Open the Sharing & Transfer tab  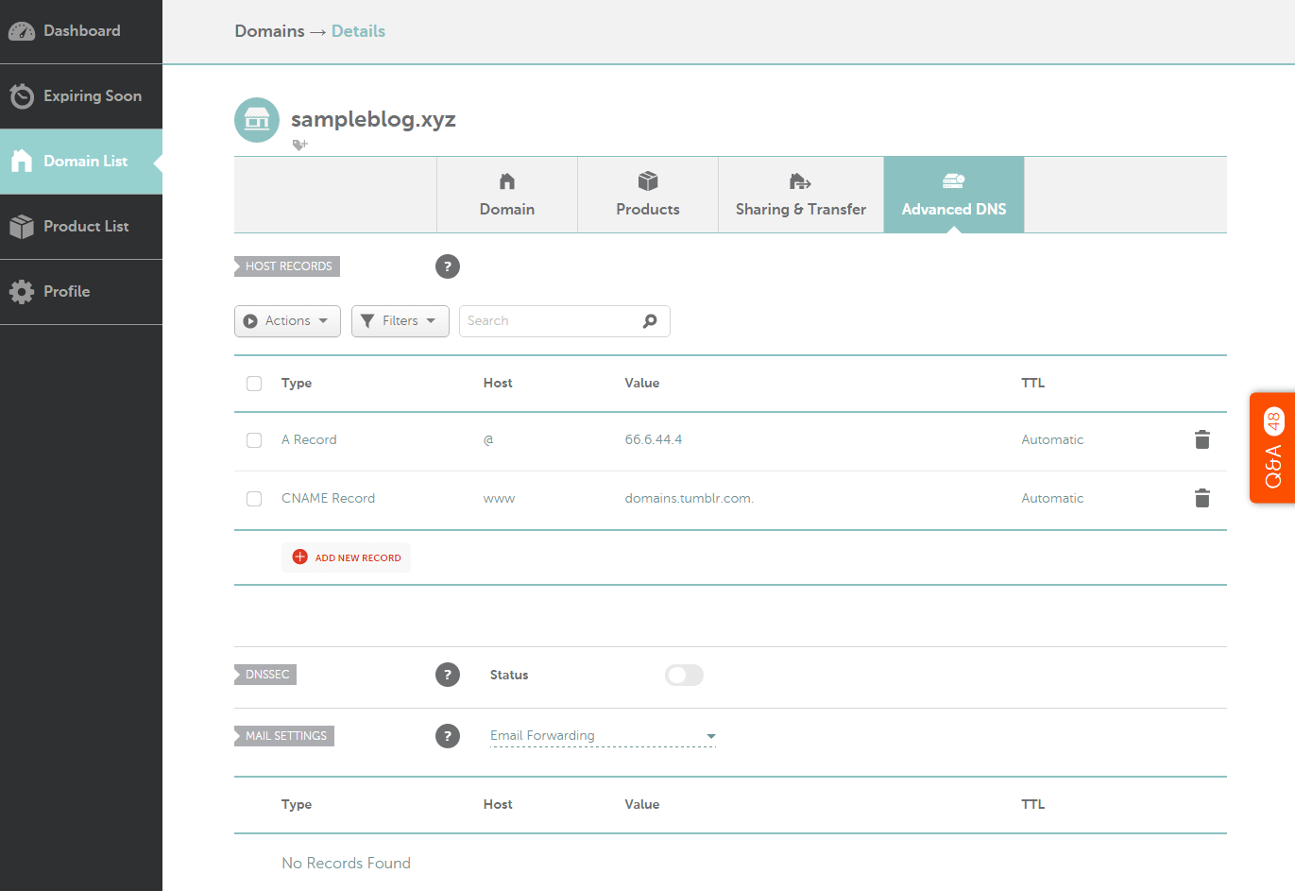801,195
